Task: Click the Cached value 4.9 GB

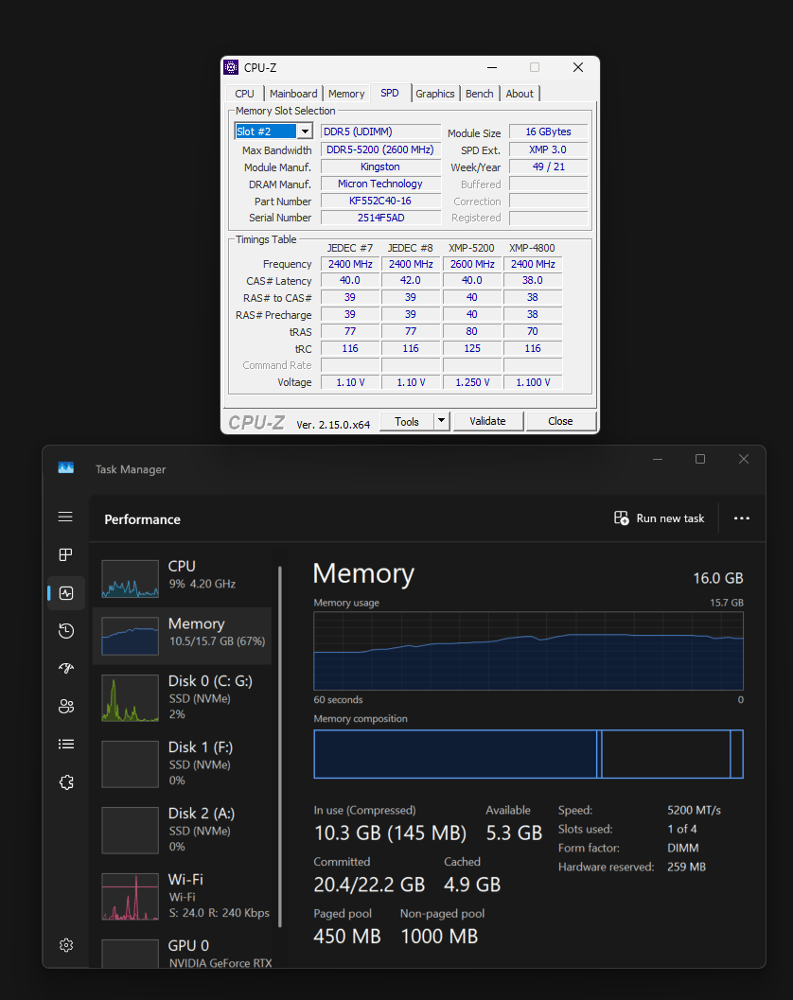Action: [472, 885]
